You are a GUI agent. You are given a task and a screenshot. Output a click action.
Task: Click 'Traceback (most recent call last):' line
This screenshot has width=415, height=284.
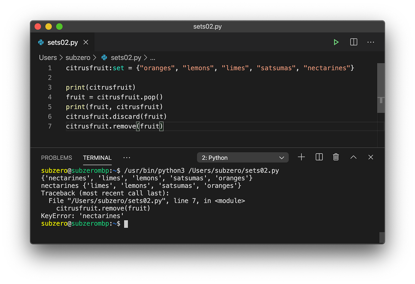[105, 193]
